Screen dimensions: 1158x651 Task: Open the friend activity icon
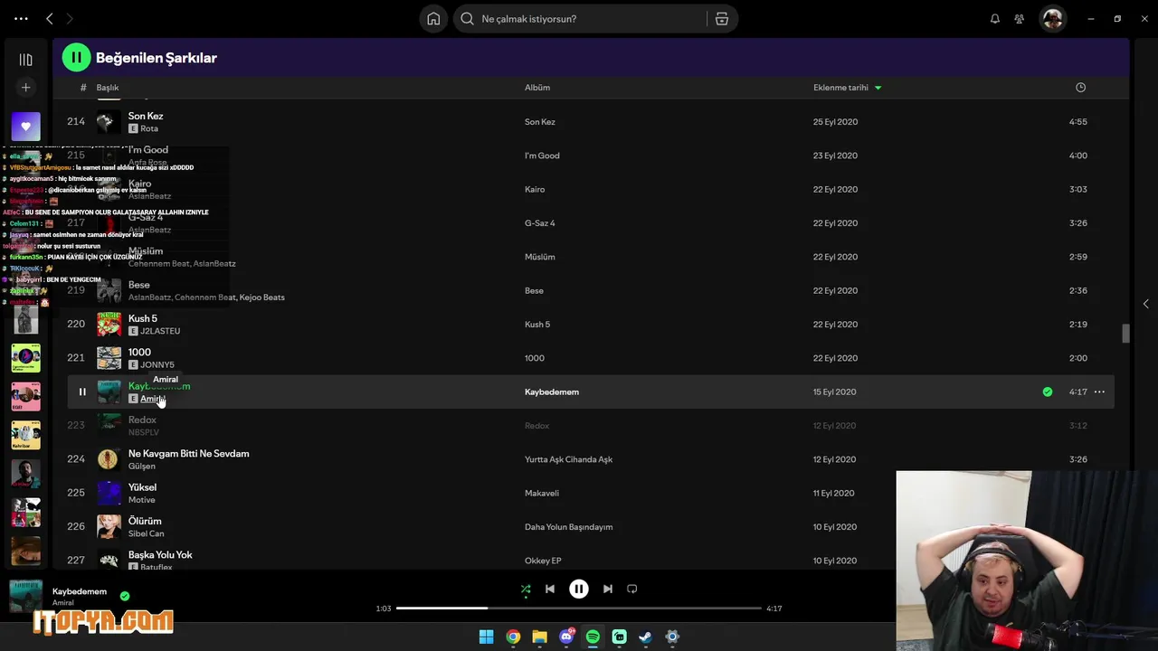click(x=1020, y=19)
